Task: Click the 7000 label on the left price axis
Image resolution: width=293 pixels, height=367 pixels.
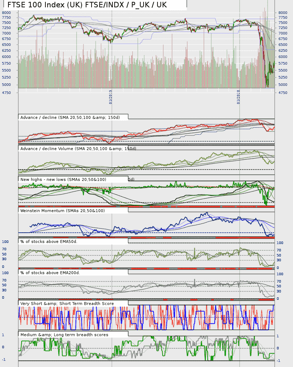Action: [6, 33]
